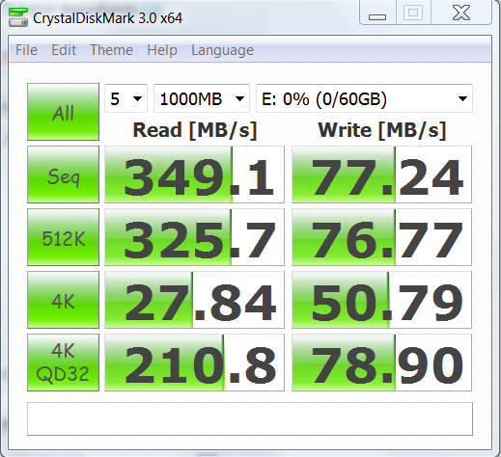Screen dimensions: 501x457
Task: Click the 4K QD32 read result 210.8
Action: [195, 363]
